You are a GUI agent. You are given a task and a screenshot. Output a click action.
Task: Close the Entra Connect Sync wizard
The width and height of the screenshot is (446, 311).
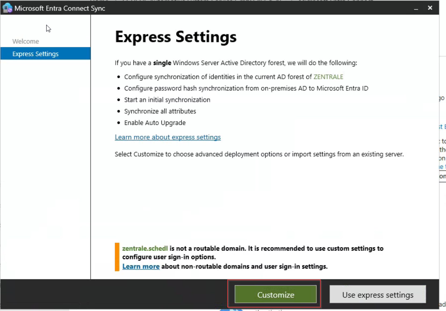tap(430, 8)
